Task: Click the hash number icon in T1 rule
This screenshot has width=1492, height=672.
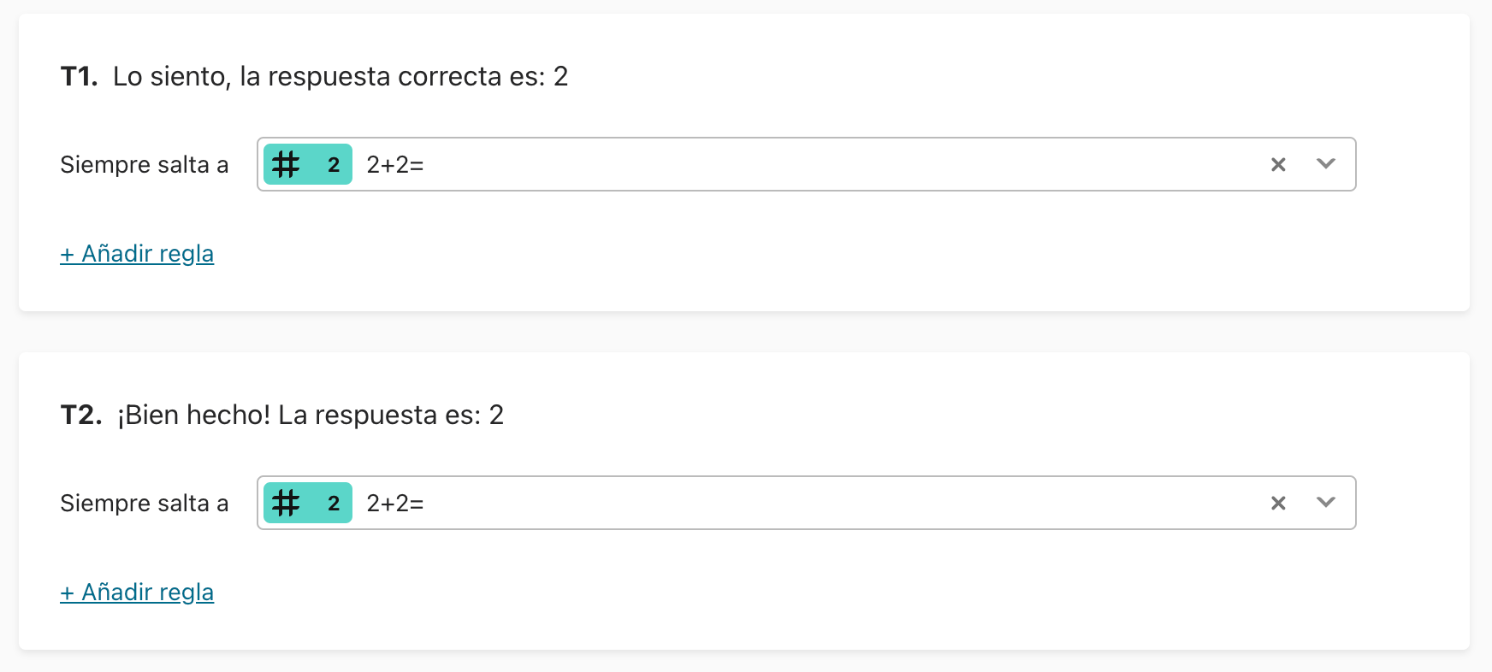Action: click(286, 164)
